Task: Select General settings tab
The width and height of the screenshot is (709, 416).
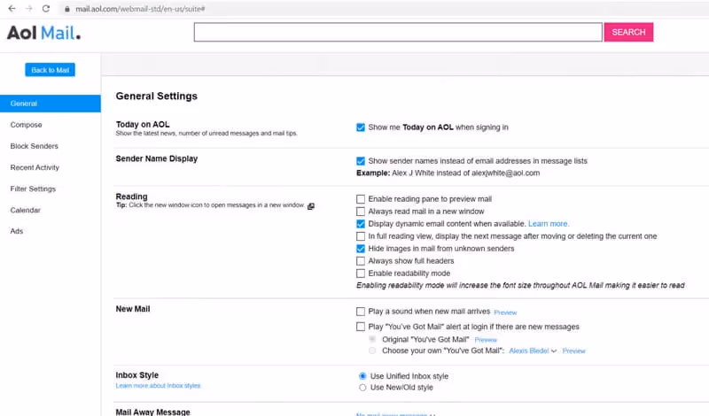Action: (51, 104)
